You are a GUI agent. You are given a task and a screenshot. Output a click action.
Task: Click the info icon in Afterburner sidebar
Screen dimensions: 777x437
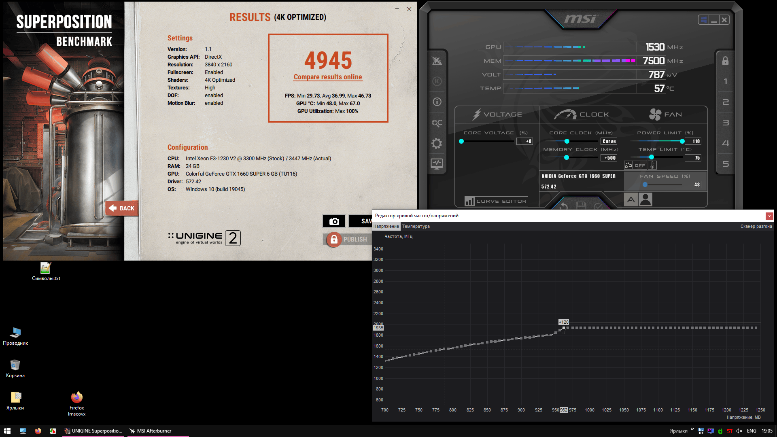(x=437, y=102)
